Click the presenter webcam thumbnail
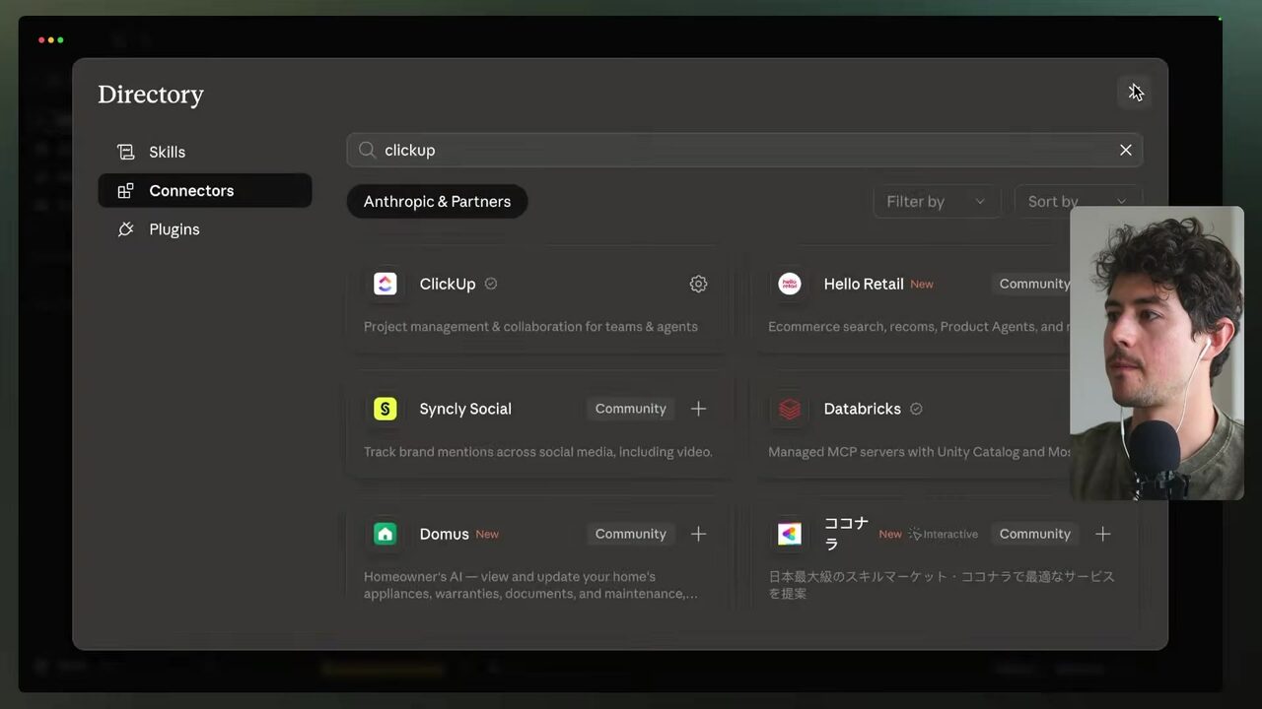1262x709 pixels. [x=1157, y=353]
